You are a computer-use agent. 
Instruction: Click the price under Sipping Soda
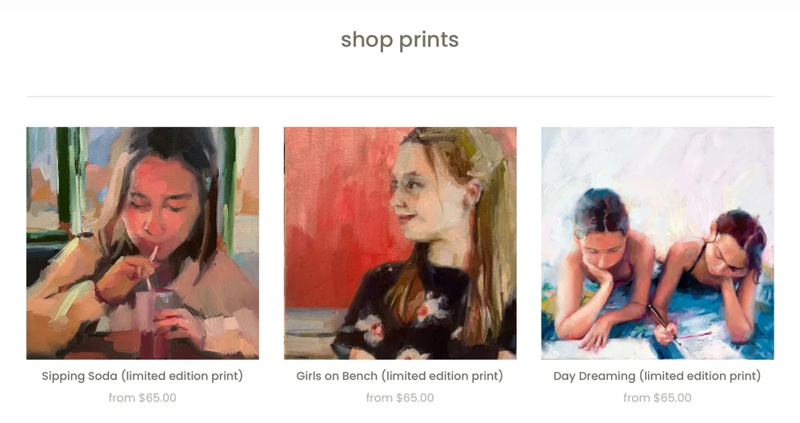[x=142, y=398]
